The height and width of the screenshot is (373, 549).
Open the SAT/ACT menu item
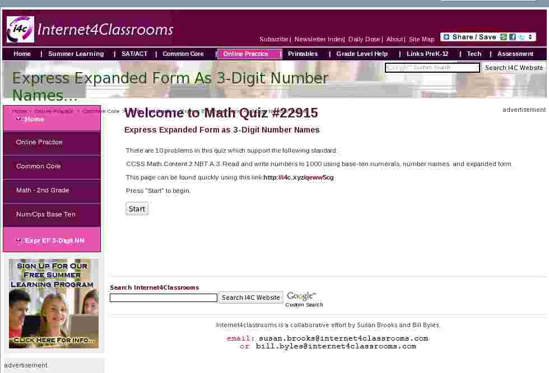pos(134,54)
